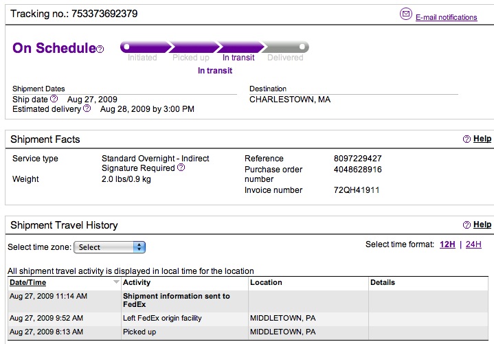Click the envelope icon beside E-mail notifications
Screen dimensions: 494x344
[x=406, y=14]
